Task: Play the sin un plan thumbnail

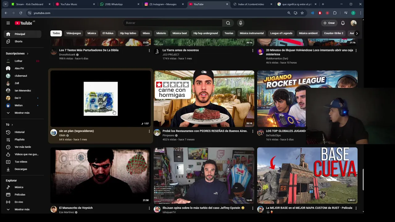Action: pyautogui.click(x=101, y=99)
